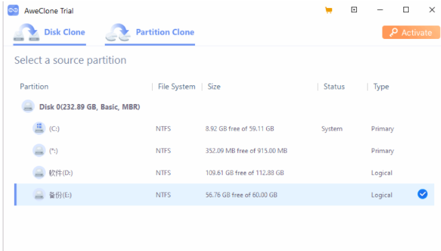Click the Disk Clone drives icon
This screenshot has height=251, width=441.
tap(26, 33)
